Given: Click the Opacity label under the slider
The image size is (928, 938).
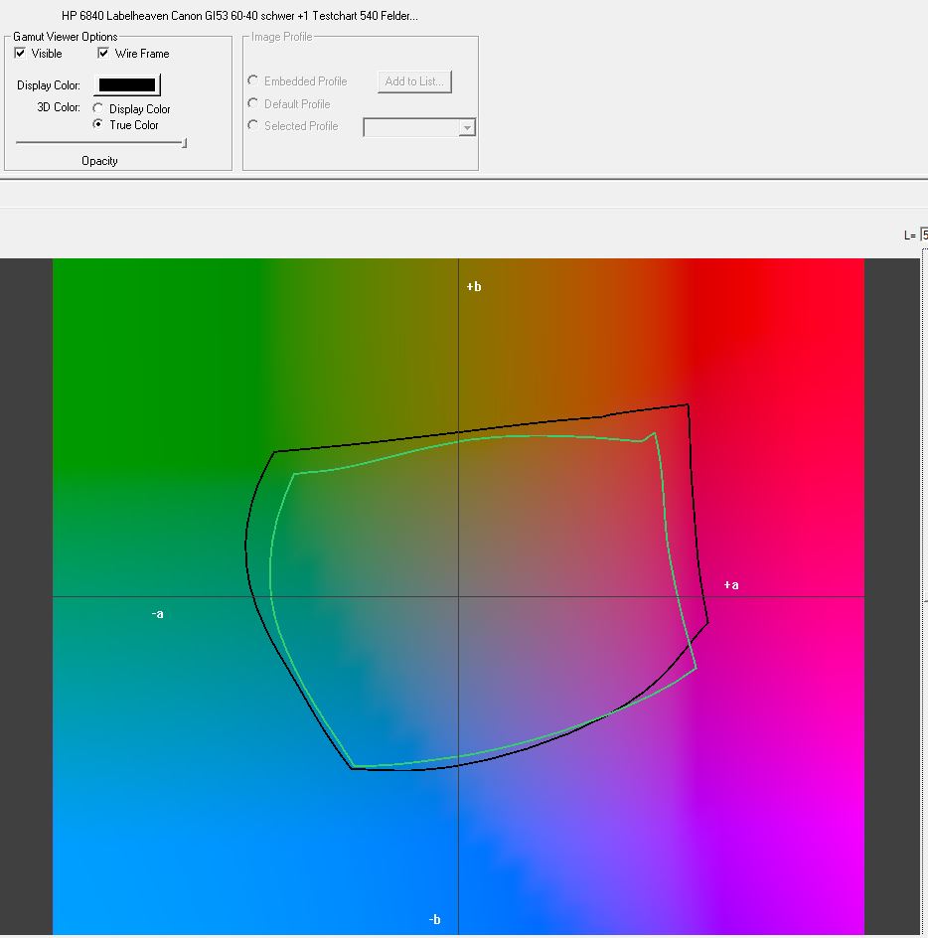Looking at the screenshot, I should pyautogui.click(x=99, y=161).
